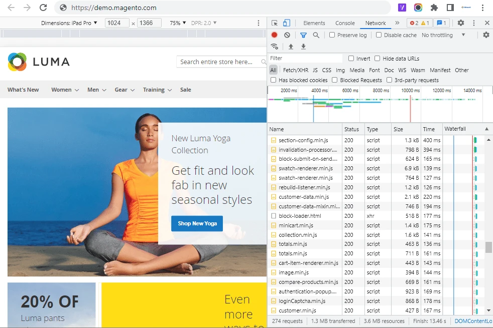The height and width of the screenshot is (328, 493).
Task: Click the network Filter text field
Action: coord(305,59)
